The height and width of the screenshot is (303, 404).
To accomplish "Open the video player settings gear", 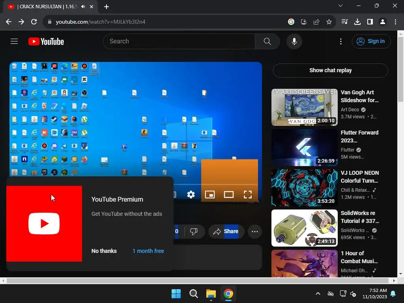I will click(191, 195).
